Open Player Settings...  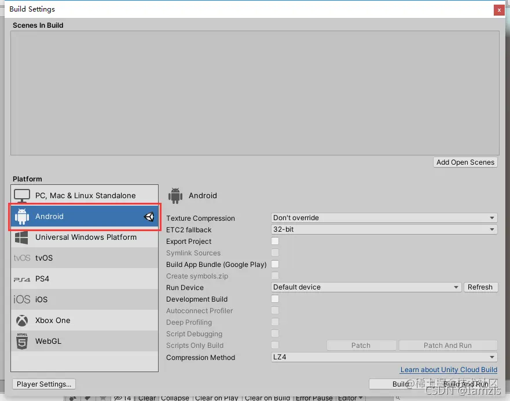(x=44, y=384)
